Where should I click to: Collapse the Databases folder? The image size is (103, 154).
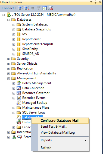pyautogui.click(x=8, y=20)
